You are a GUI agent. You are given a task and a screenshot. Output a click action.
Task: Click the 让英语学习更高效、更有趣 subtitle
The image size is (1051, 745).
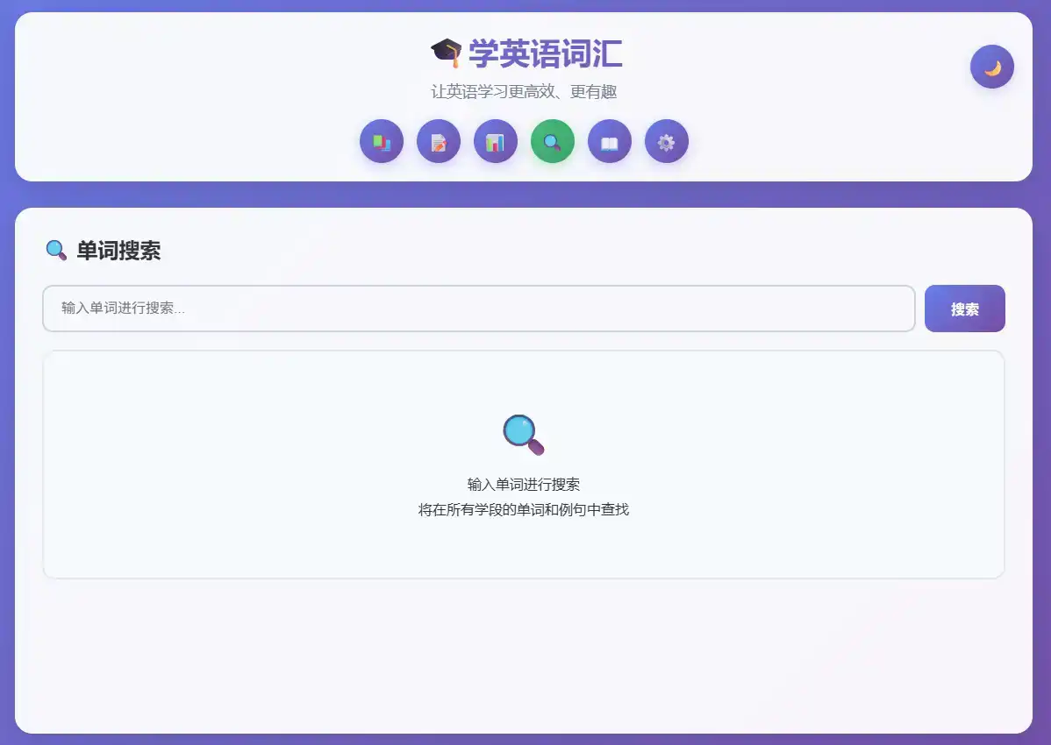[525, 91]
